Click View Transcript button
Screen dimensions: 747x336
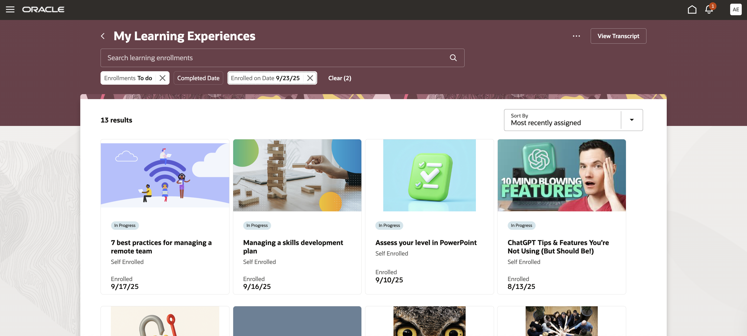click(x=618, y=36)
